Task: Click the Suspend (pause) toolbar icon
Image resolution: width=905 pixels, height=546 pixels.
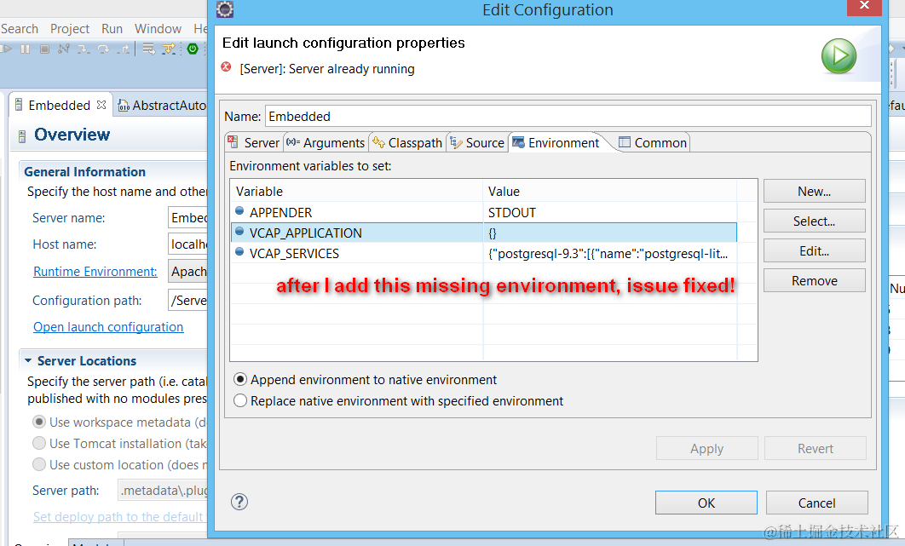Action: (25, 49)
